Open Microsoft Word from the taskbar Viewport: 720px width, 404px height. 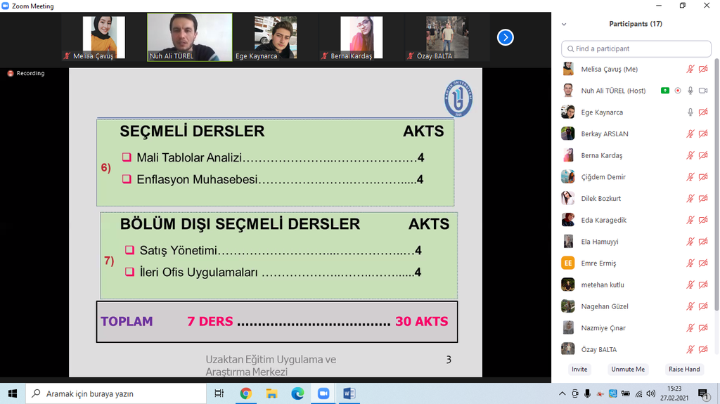349,393
